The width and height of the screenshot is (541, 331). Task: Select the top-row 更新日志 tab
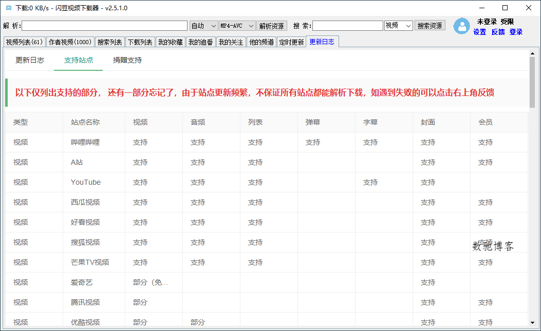click(322, 42)
